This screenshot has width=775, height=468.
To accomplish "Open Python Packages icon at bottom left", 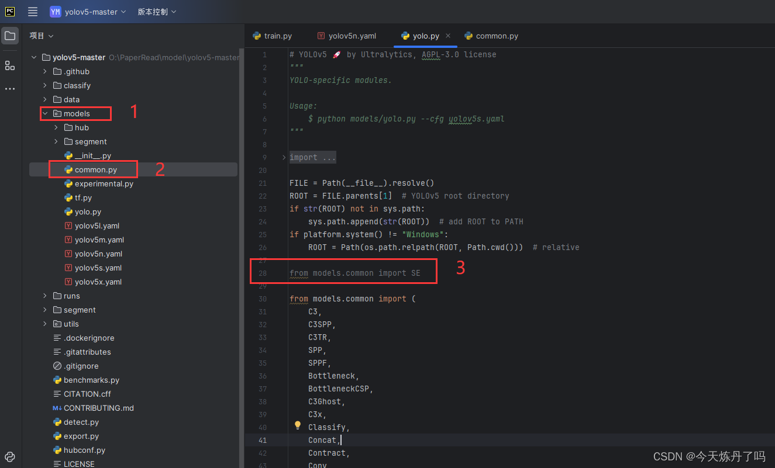I will coord(10,456).
